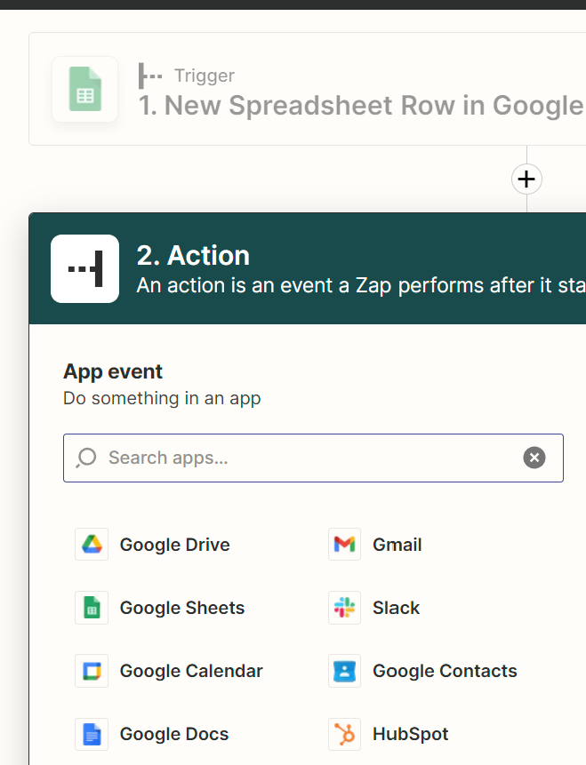Pick the Google Contacts icon
This screenshot has height=765, width=586.
click(344, 671)
